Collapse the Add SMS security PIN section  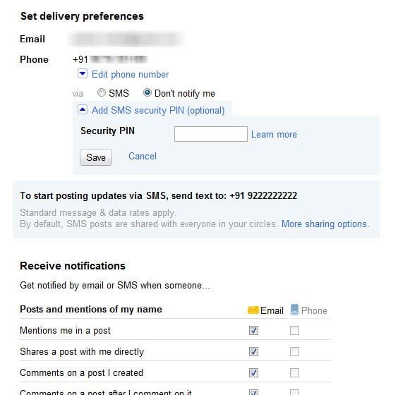pos(158,110)
